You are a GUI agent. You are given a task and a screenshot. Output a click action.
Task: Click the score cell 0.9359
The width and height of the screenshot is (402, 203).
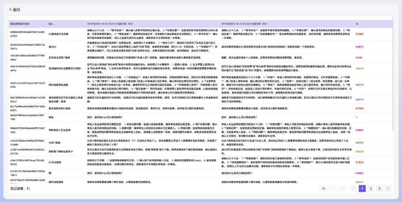tap(360, 151)
